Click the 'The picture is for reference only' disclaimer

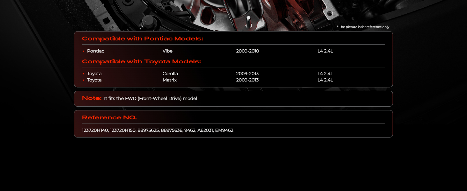click(363, 27)
